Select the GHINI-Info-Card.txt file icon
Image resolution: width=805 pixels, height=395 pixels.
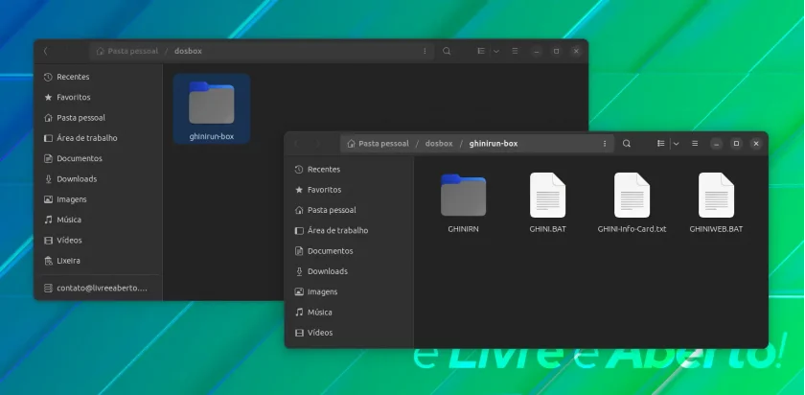pyautogui.click(x=632, y=196)
